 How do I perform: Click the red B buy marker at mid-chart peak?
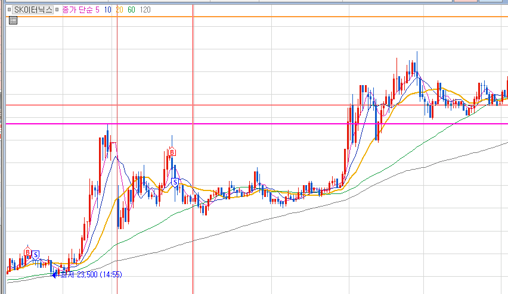pos(172,152)
